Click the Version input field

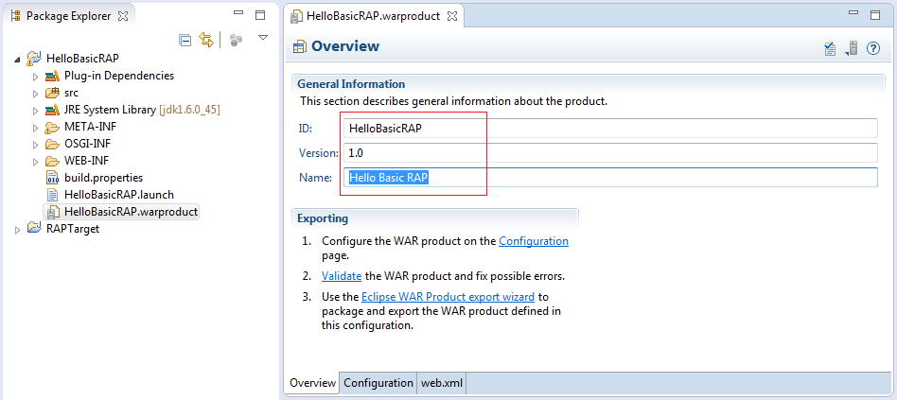coord(610,152)
